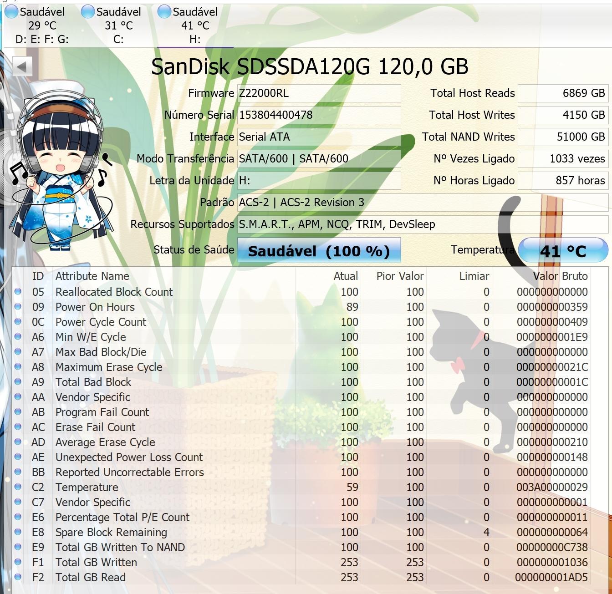Select the C: drive tab at 31 °C
The image size is (612, 594).
pyautogui.click(x=118, y=25)
